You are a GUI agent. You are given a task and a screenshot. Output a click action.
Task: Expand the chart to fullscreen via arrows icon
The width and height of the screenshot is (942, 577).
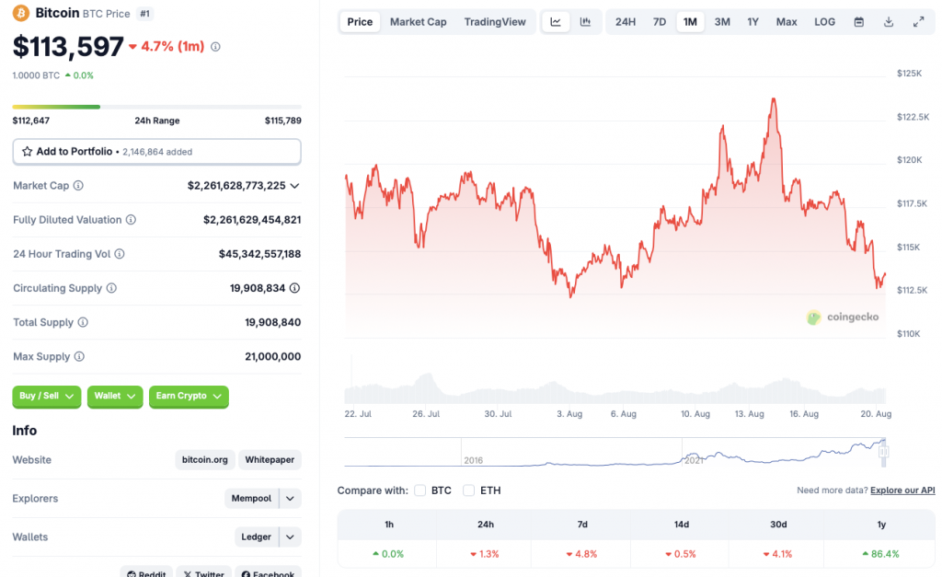pyautogui.click(x=917, y=21)
